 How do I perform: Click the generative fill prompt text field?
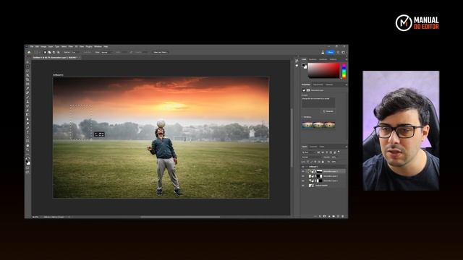coord(318,103)
